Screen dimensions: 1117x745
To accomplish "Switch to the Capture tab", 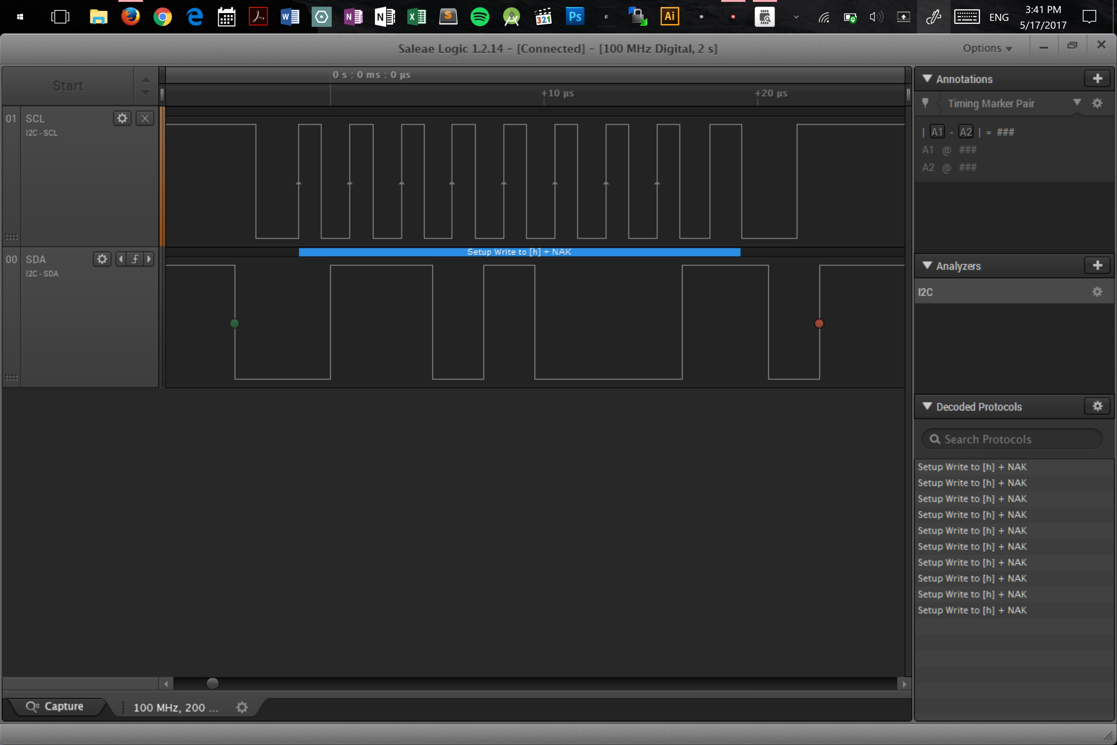I will point(55,707).
